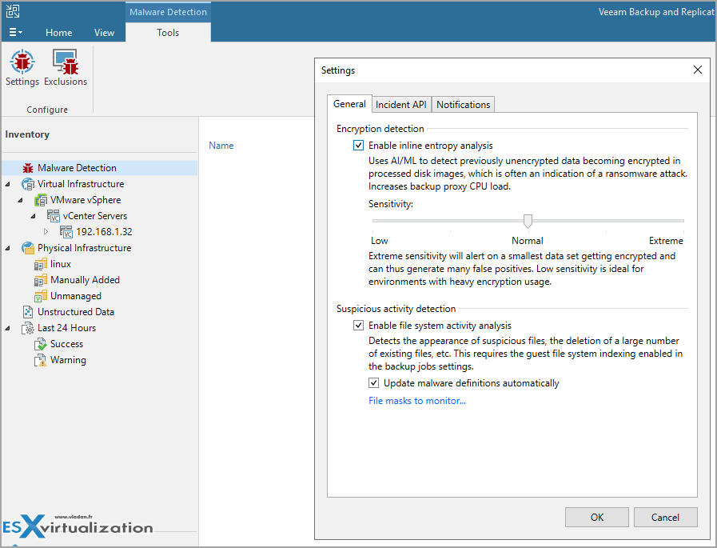Open Malware Detection Settings ribbon icon
This screenshot has width=717, height=548.
coord(22,62)
